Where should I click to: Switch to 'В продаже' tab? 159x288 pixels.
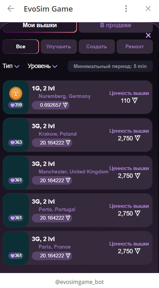pos(116,26)
